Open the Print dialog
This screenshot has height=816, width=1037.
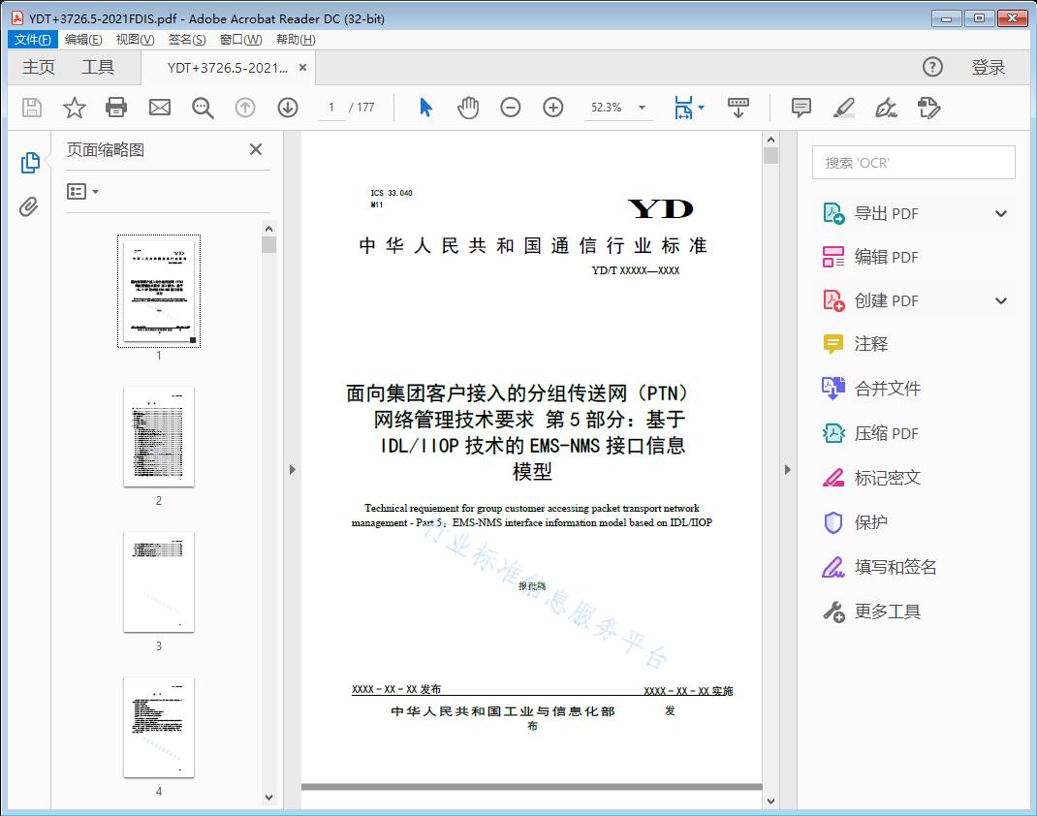116,108
